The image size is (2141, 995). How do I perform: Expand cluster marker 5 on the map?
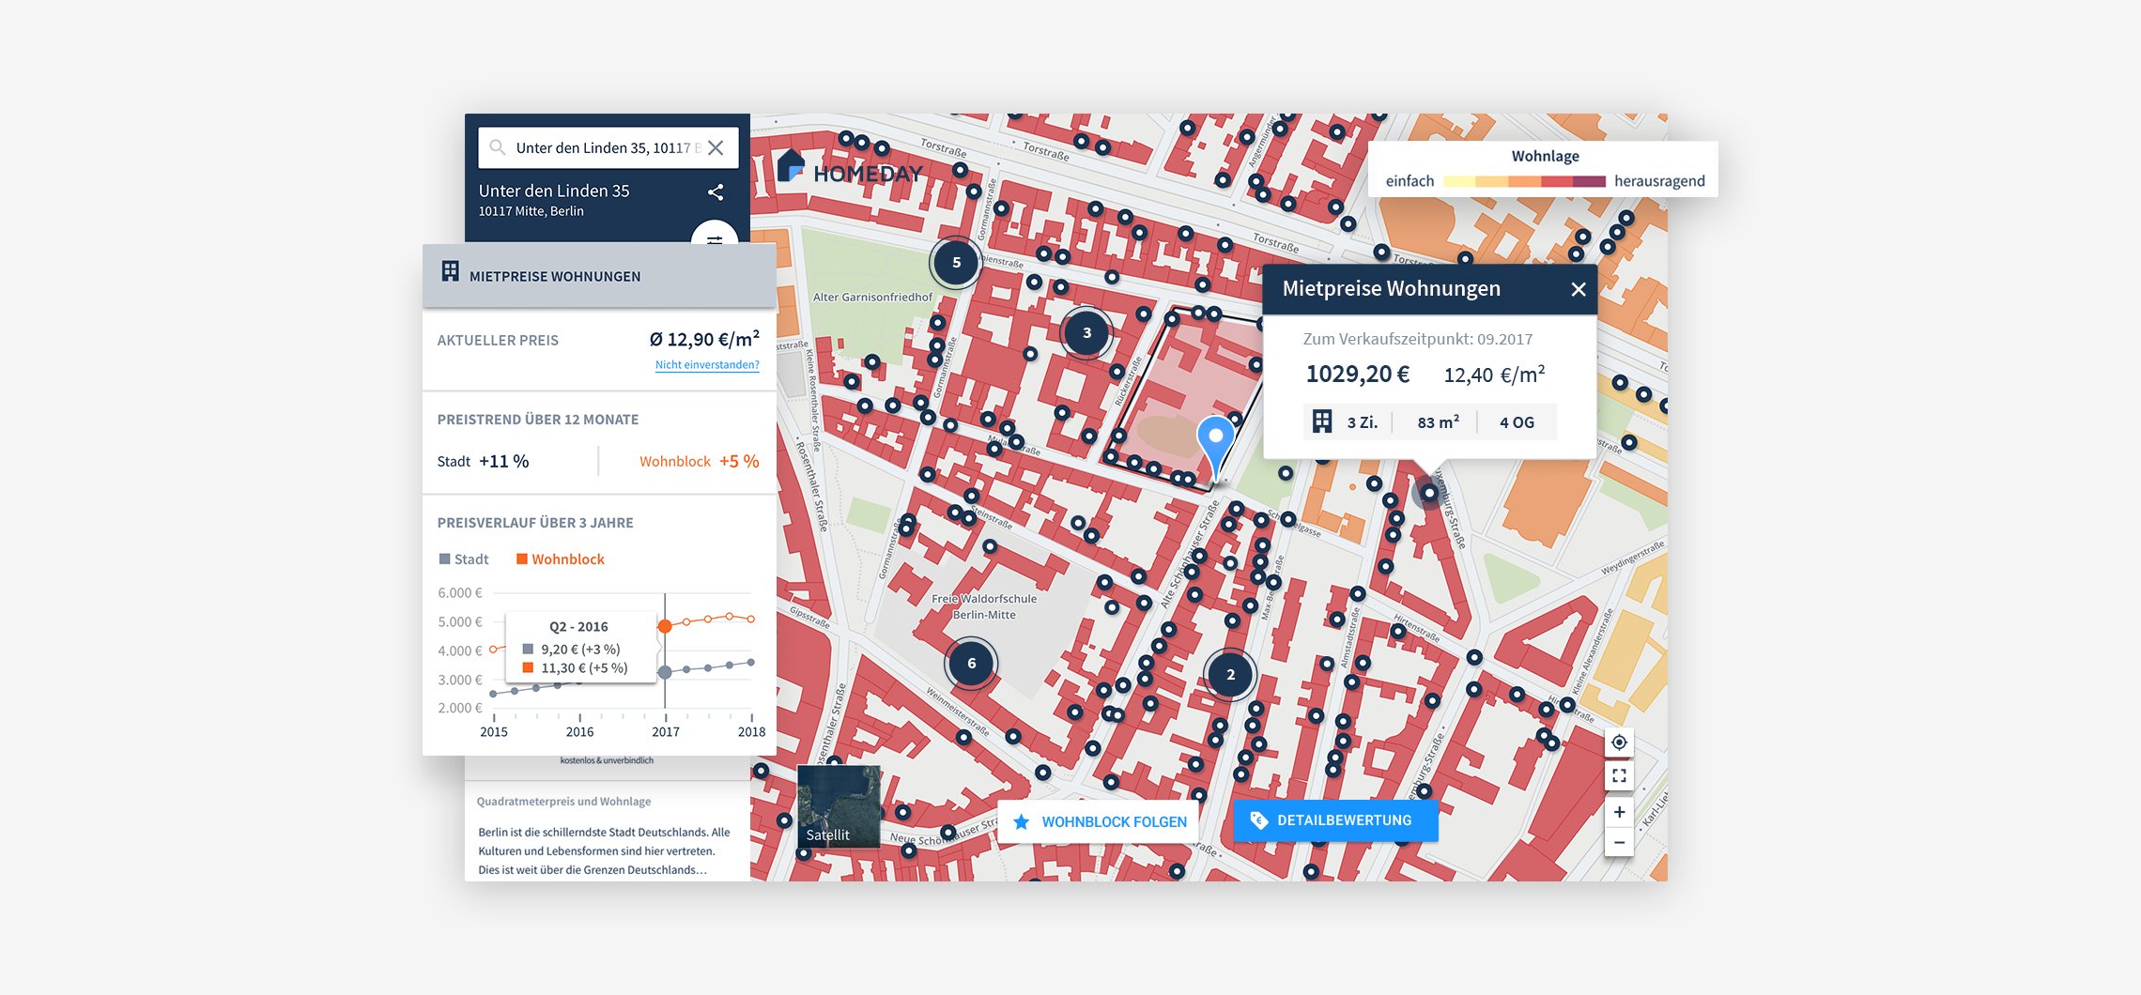click(954, 264)
